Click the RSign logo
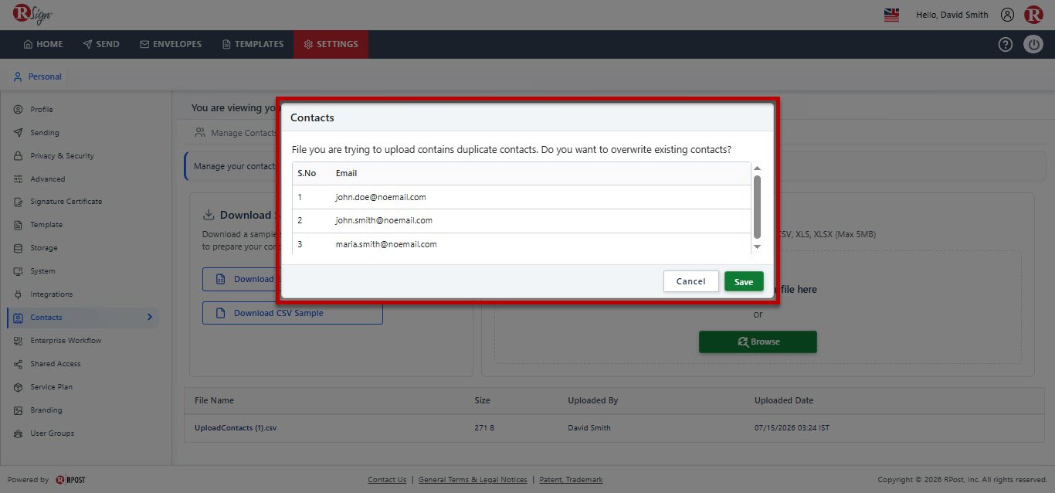The width and height of the screenshot is (1055, 493). [32, 14]
